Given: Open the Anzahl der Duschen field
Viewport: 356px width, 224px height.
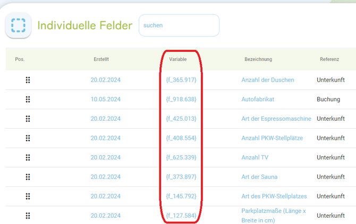Looking at the screenshot, I should pos(267,80).
